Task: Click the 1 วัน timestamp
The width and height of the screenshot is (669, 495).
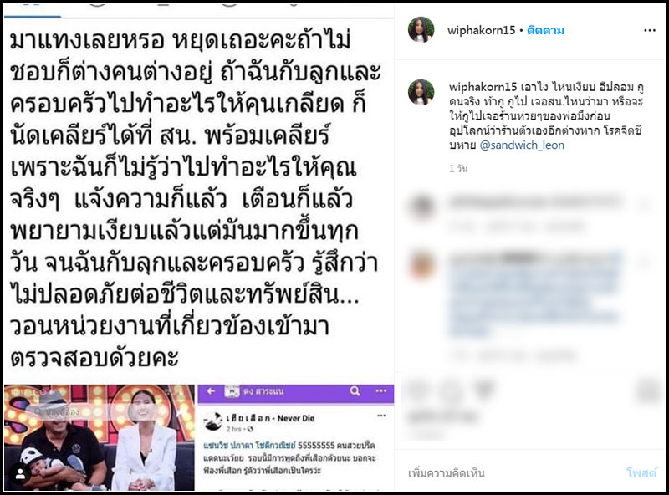Action: 458,169
